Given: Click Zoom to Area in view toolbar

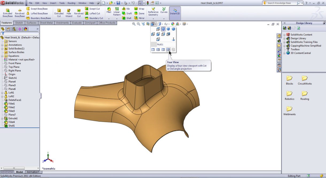Looking at the screenshot, I should pyautogui.click(x=138, y=24).
